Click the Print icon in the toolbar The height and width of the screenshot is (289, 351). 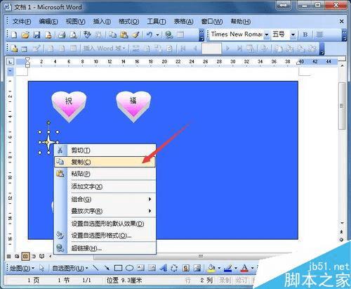coord(62,34)
